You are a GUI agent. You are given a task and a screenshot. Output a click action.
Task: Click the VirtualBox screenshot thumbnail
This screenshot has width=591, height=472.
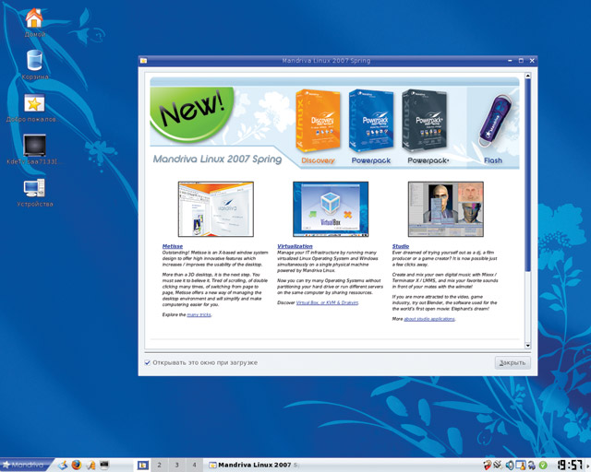pyautogui.click(x=331, y=209)
